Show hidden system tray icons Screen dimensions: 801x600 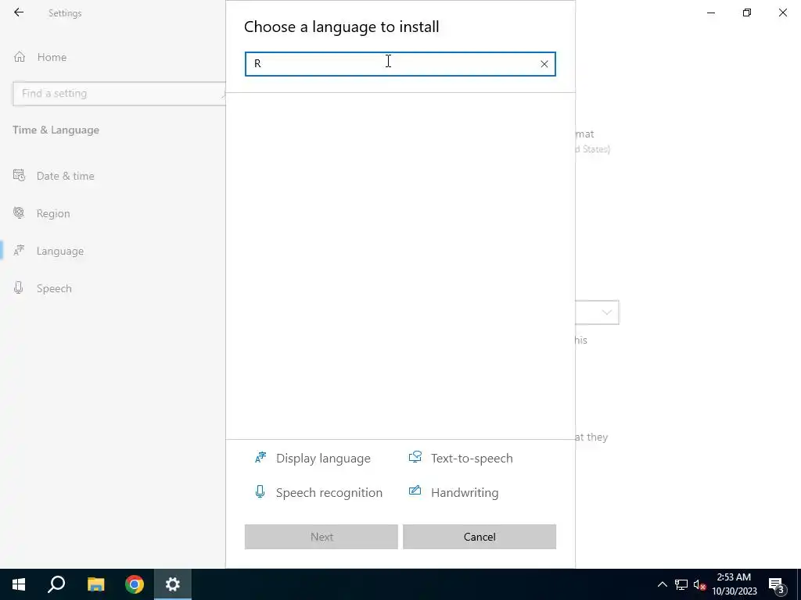(662, 584)
